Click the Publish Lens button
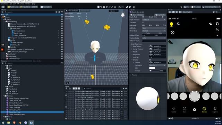The height and width of the screenshot is (125, 222). [x=13, y=7]
